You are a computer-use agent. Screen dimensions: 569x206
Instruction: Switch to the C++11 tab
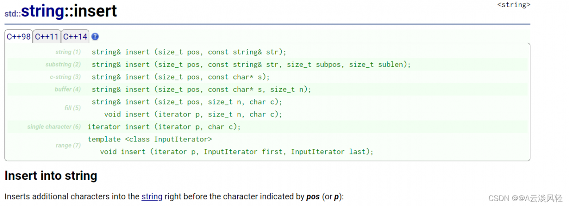pyautogui.click(x=47, y=36)
